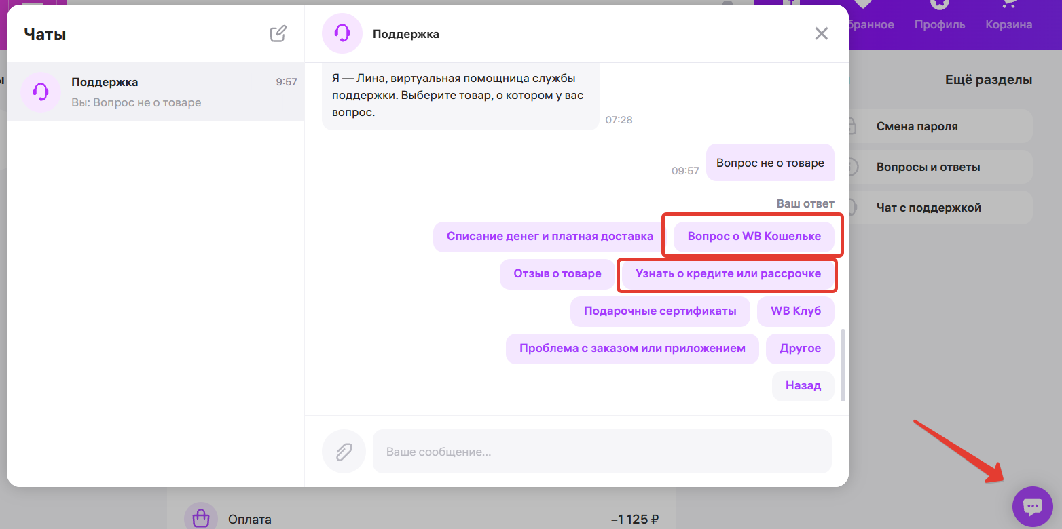Click the Поддержка title in chat header
Viewport: 1062px width, 529px height.
[x=406, y=34]
